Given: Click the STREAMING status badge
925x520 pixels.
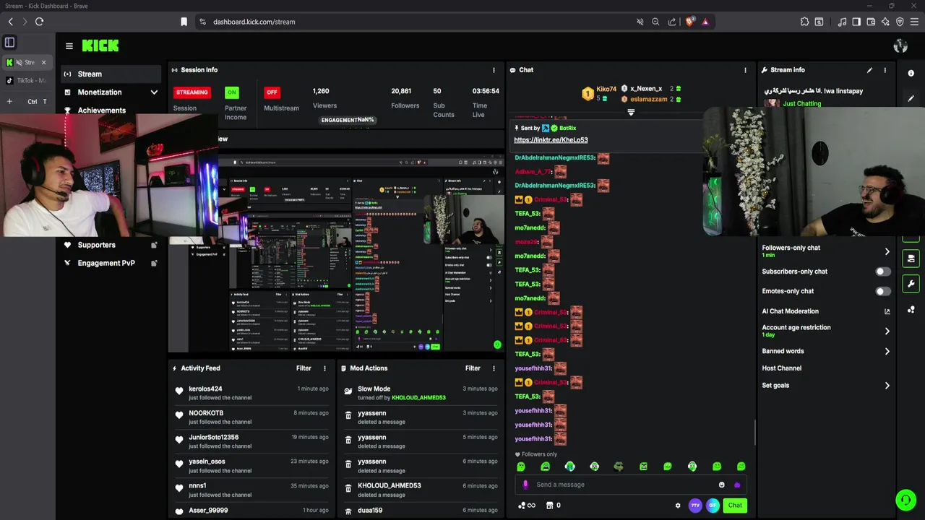Looking at the screenshot, I should coord(192,92).
